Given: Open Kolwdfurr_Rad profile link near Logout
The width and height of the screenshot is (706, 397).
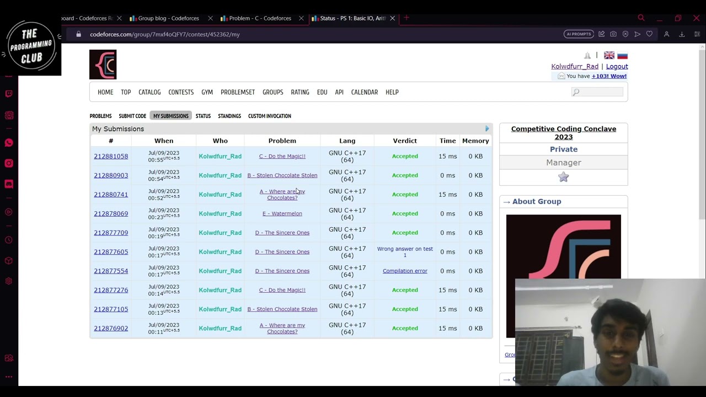Looking at the screenshot, I should click(575, 66).
